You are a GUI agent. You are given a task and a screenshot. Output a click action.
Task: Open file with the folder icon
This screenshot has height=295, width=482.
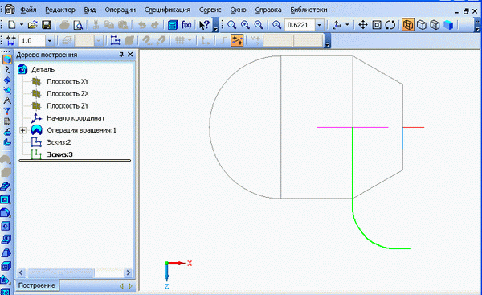point(33,25)
